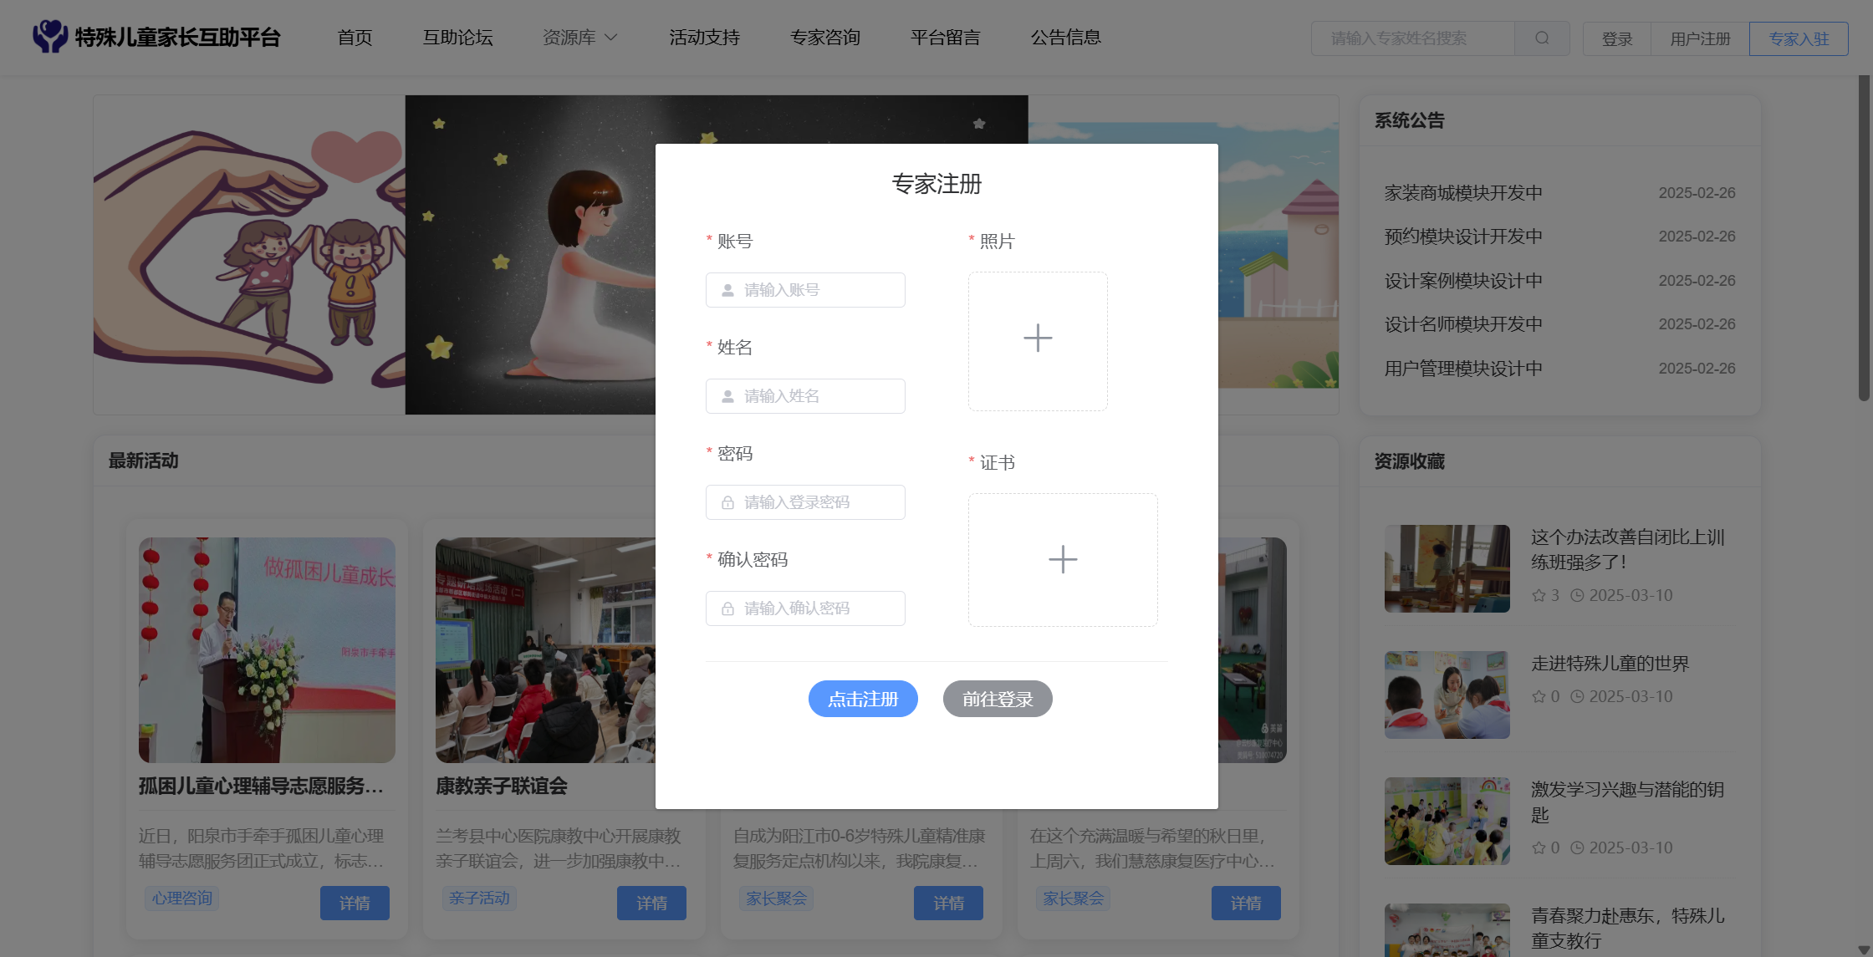Click plus icon to upload certificate
Screen dimensions: 1873x957
[1063, 559]
